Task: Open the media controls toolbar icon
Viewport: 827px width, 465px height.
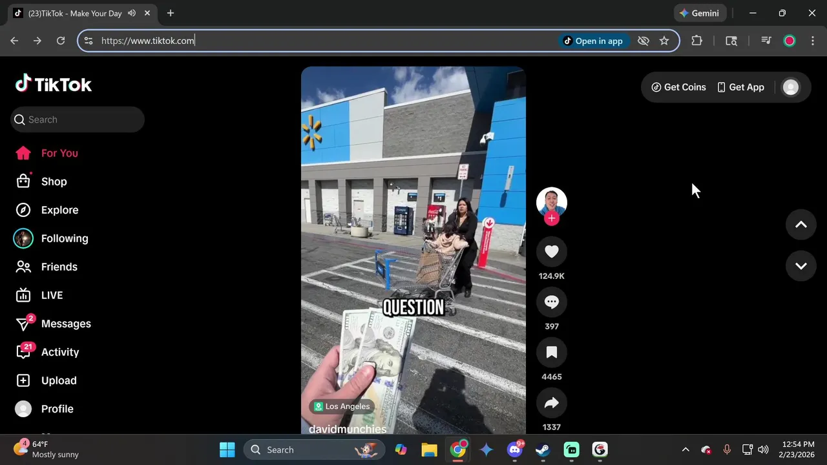Action: [766, 41]
